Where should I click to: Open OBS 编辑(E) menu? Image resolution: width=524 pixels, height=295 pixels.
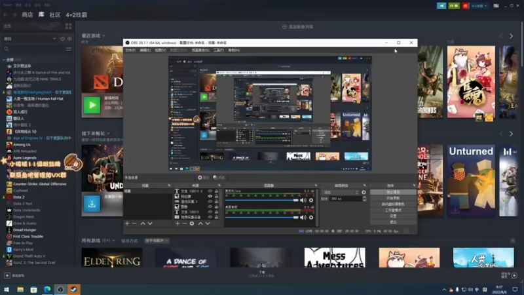pos(145,50)
